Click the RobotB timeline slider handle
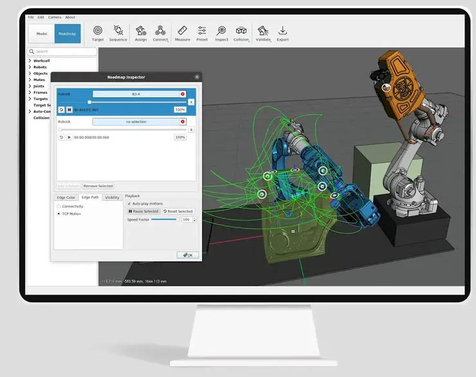The width and height of the screenshot is (476, 377). click(89, 102)
